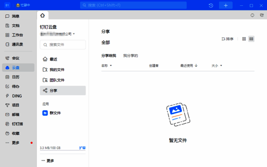Click the 钉钉云盘 heading
The height and width of the screenshot is (167, 267).
(x=48, y=27)
